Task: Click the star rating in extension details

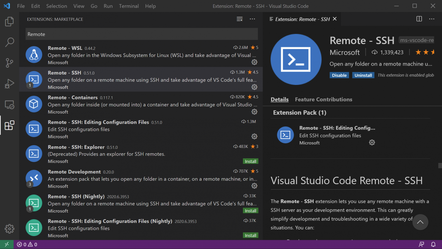Action: (x=425, y=52)
